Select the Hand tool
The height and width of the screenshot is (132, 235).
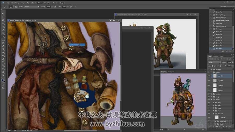click(3, 72)
